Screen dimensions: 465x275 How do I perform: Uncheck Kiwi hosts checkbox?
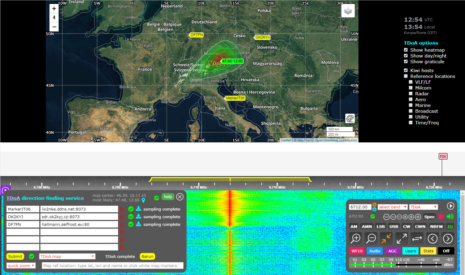(x=406, y=70)
